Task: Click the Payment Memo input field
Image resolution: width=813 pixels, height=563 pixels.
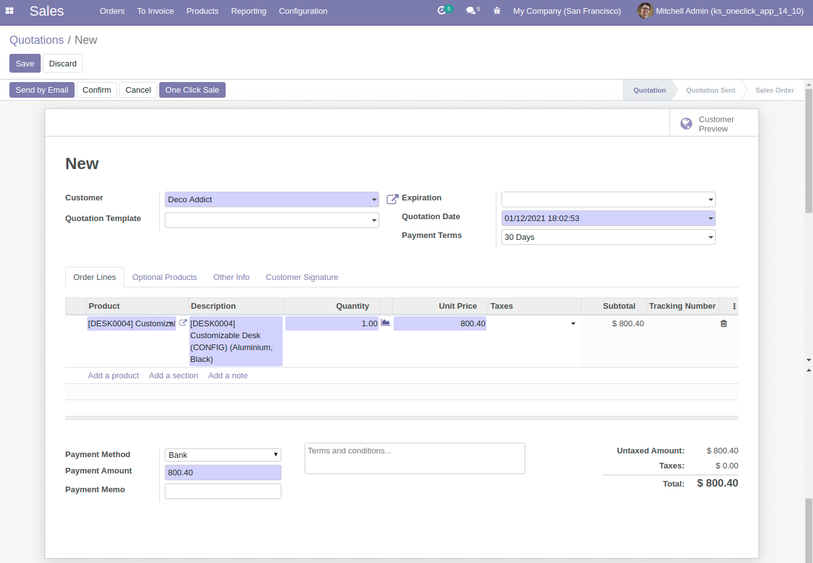Action: (223, 492)
